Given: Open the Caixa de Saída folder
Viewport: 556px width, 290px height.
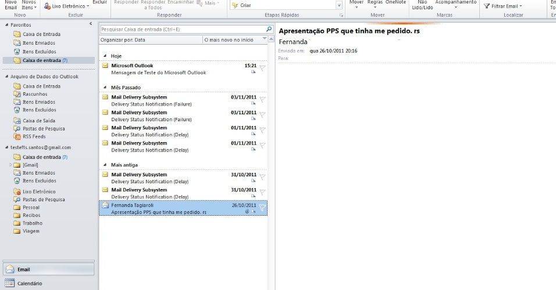Looking at the screenshot, I should click(x=38, y=121).
